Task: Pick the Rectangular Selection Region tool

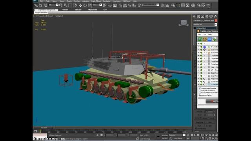Action: click(70, 5)
